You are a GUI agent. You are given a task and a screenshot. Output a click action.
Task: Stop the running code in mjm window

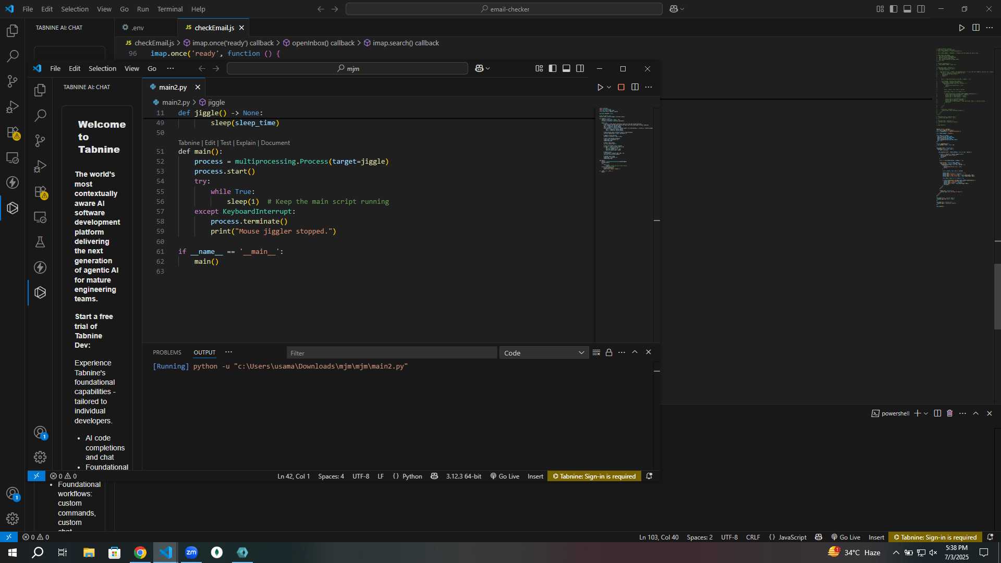tap(621, 87)
